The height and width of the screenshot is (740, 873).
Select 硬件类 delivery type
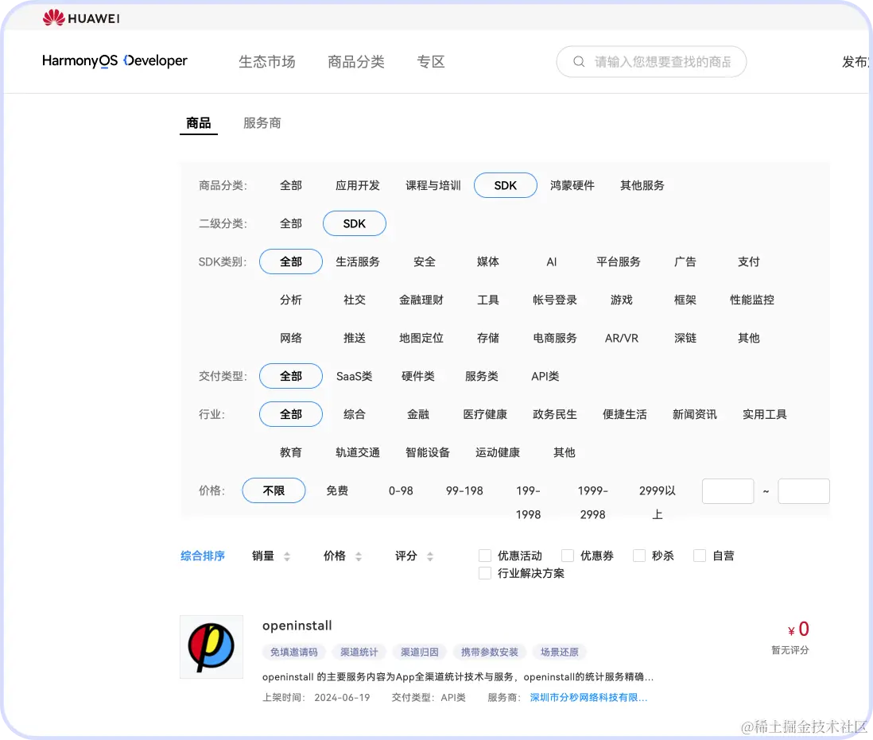(418, 376)
